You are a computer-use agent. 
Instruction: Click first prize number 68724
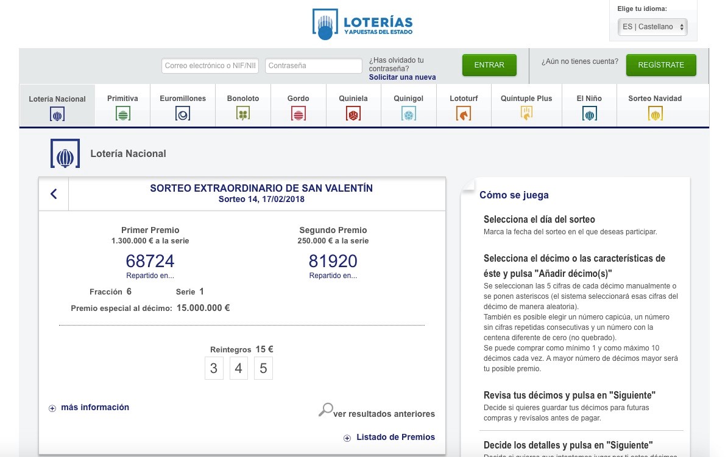[150, 261]
